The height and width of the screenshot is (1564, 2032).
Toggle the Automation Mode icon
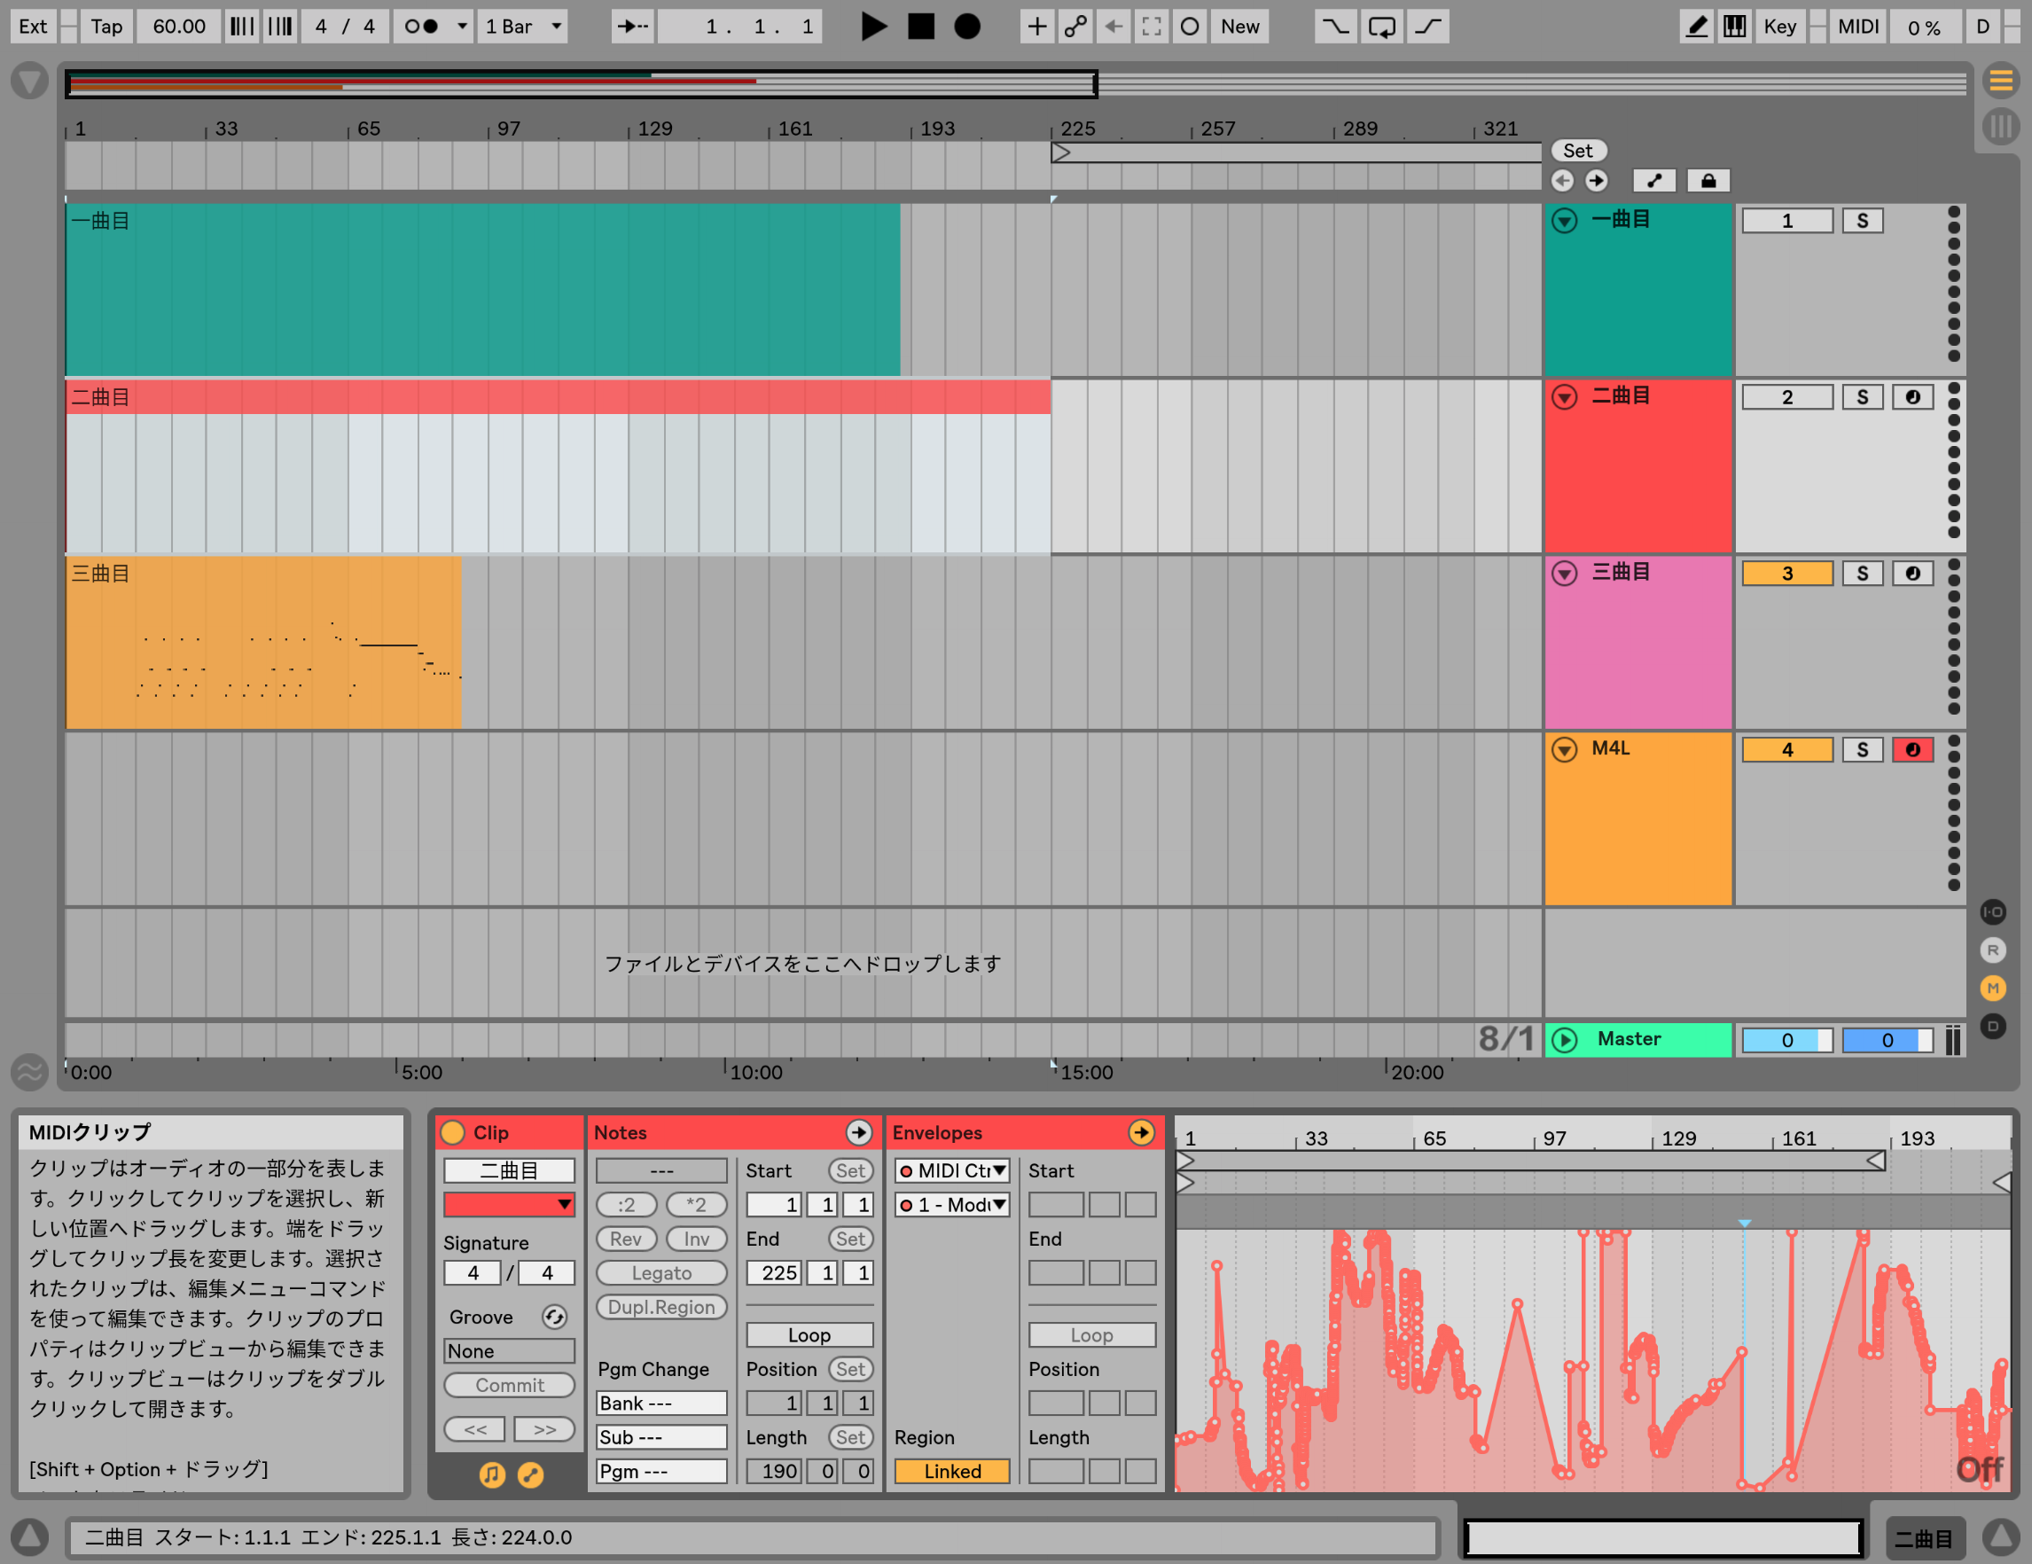click(x=1654, y=181)
